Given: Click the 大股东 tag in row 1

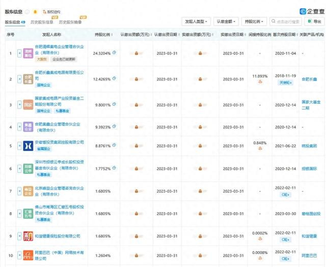Looking at the screenshot, I should pyautogui.click(x=42, y=59).
